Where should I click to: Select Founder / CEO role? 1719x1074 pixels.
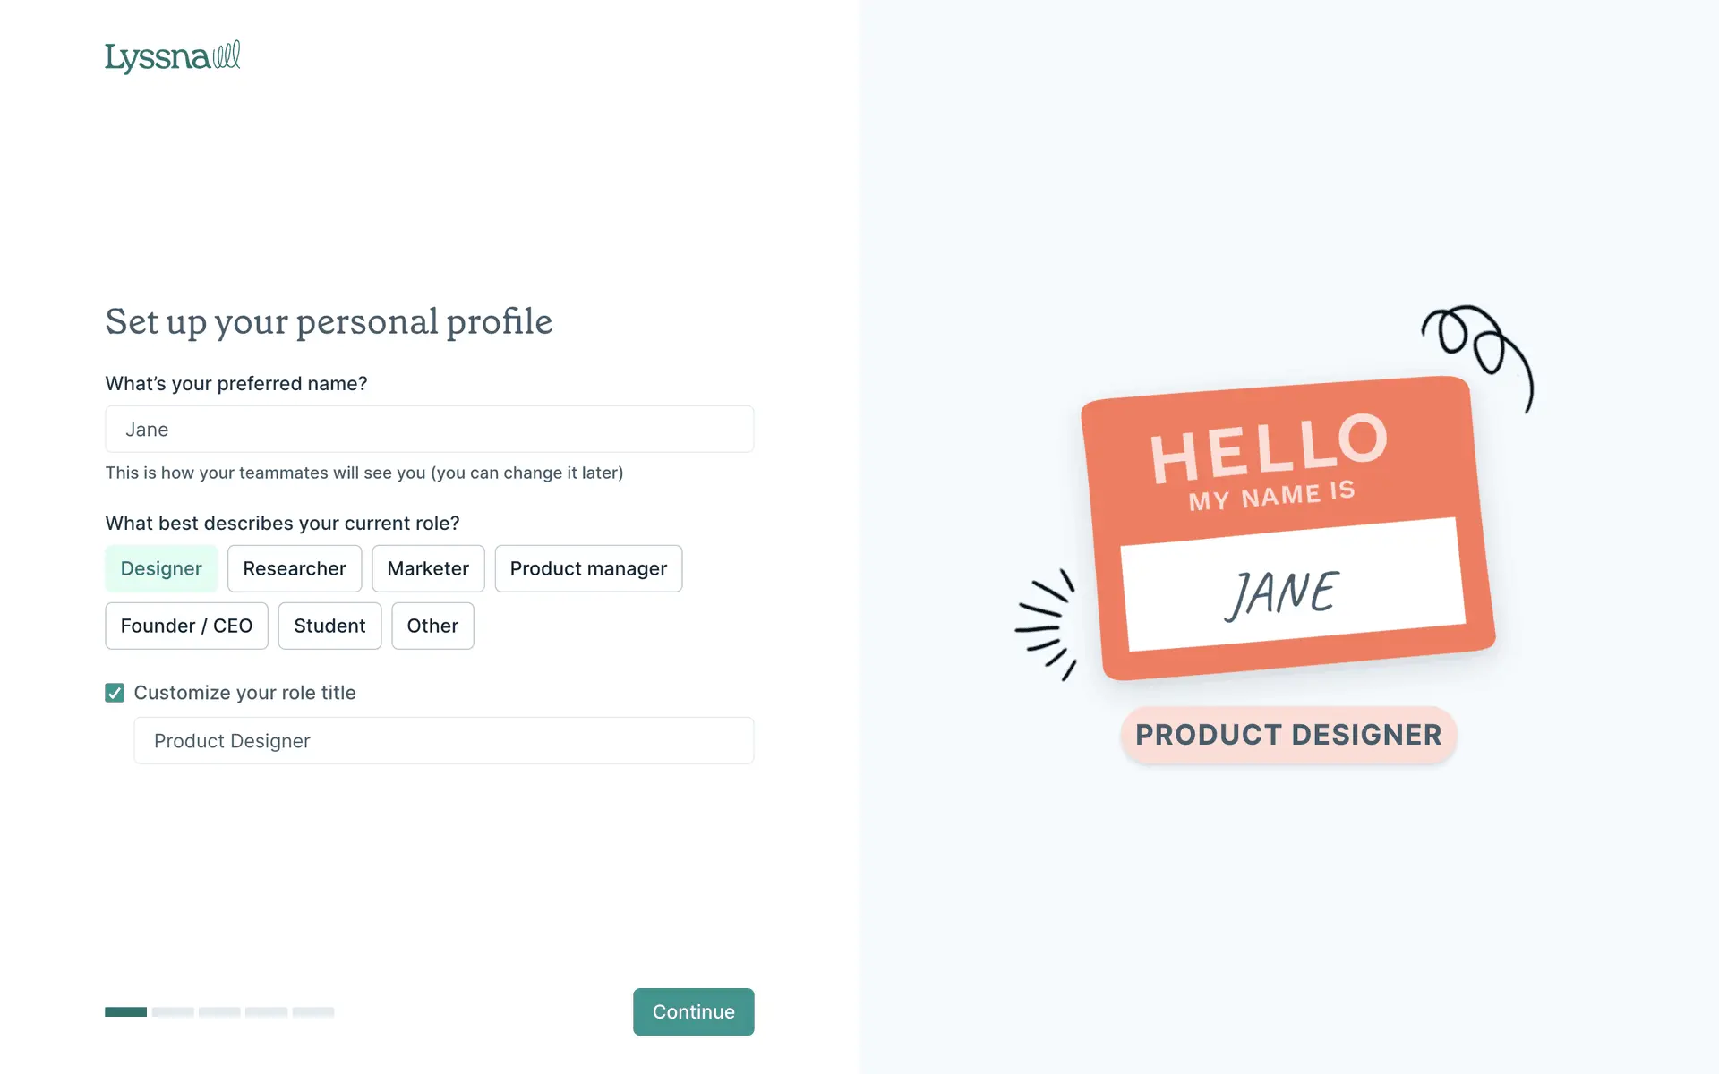[x=186, y=626]
